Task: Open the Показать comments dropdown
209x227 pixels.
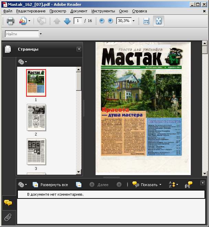Action: point(147,185)
